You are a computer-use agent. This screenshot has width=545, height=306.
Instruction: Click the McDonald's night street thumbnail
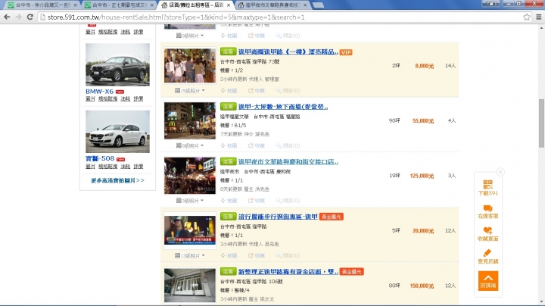(190, 120)
